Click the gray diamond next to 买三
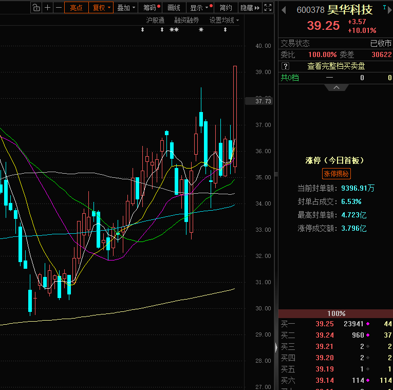Image resolution: width=393 pixels, height=390 pixels. tap(368, 346)
